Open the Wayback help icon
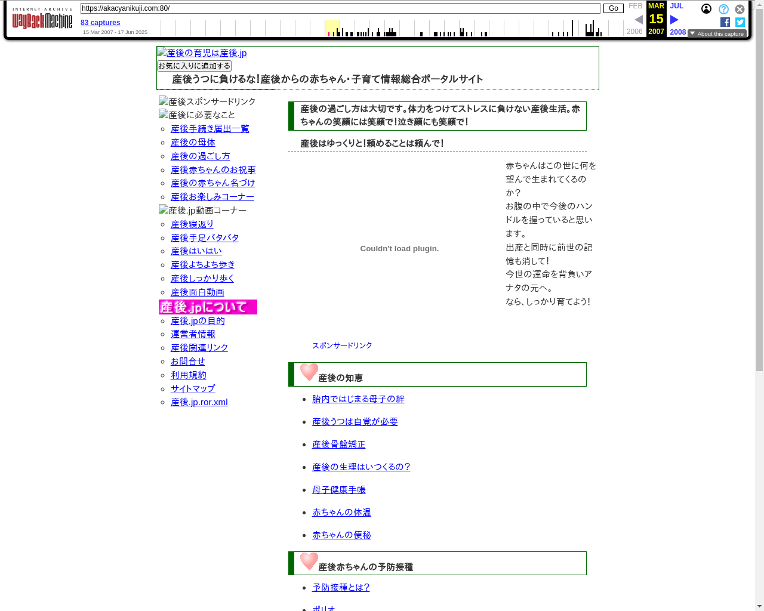The height and width of the screenshot is (611, 764). (723, 9)
